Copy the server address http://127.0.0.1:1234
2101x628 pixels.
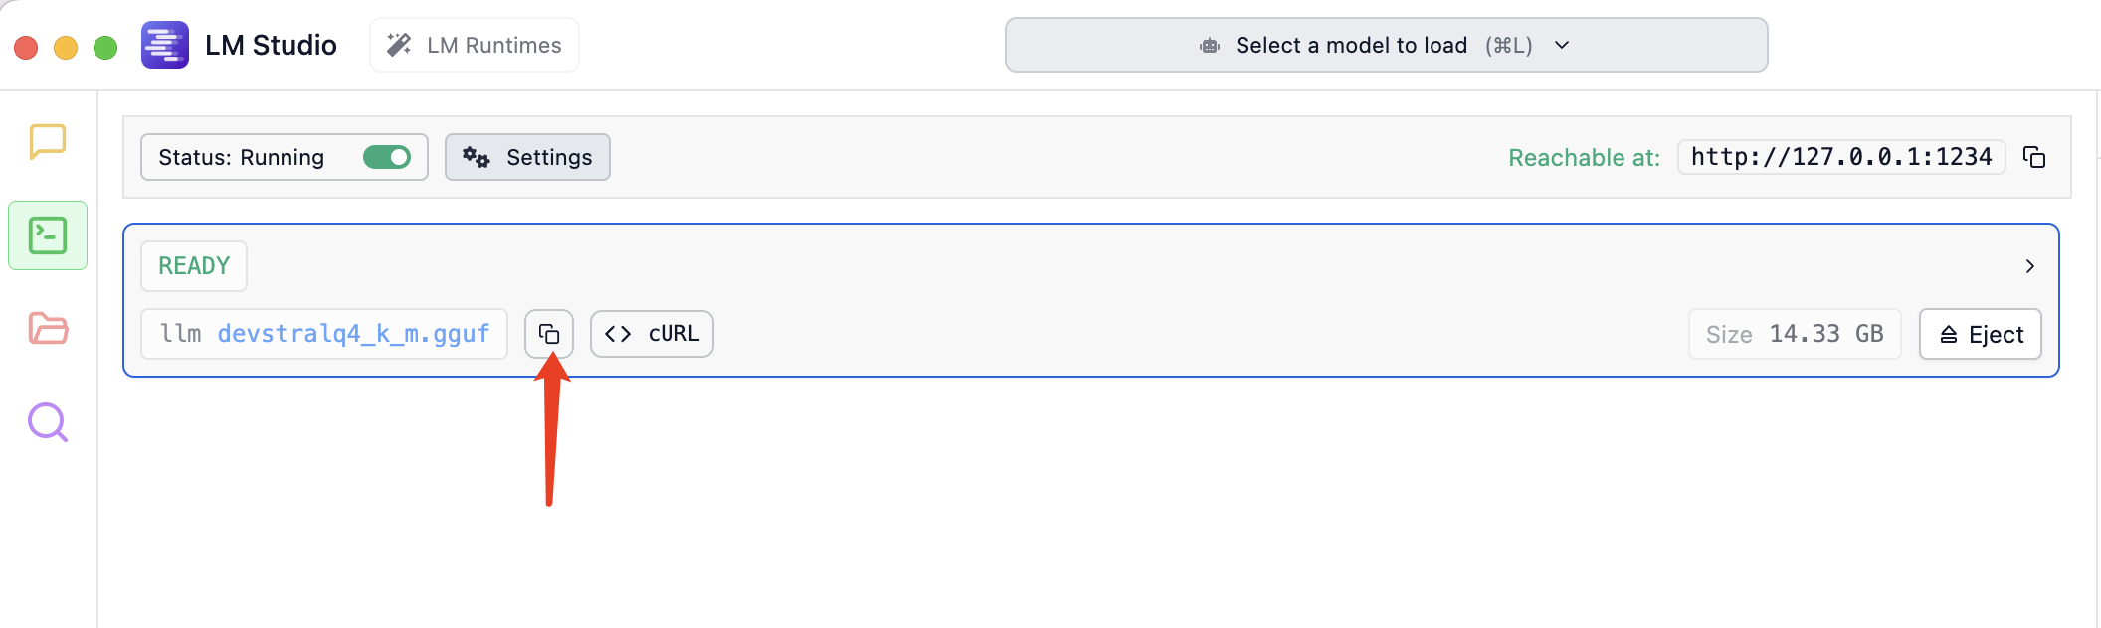point(2034,157)
